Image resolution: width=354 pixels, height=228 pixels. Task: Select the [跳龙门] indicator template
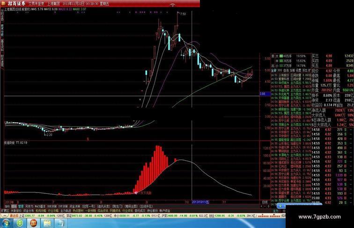click(118, 206)
